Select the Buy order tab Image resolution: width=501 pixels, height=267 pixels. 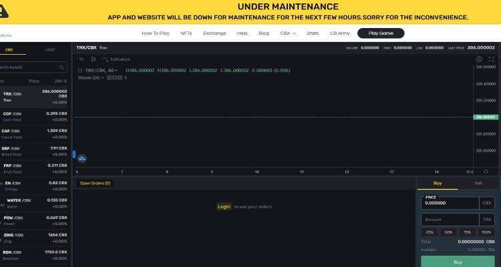pos(438,184)
